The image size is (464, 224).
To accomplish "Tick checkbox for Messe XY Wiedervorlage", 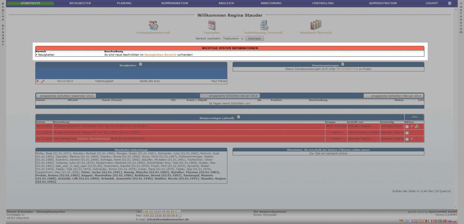I will tap(407, 133).
